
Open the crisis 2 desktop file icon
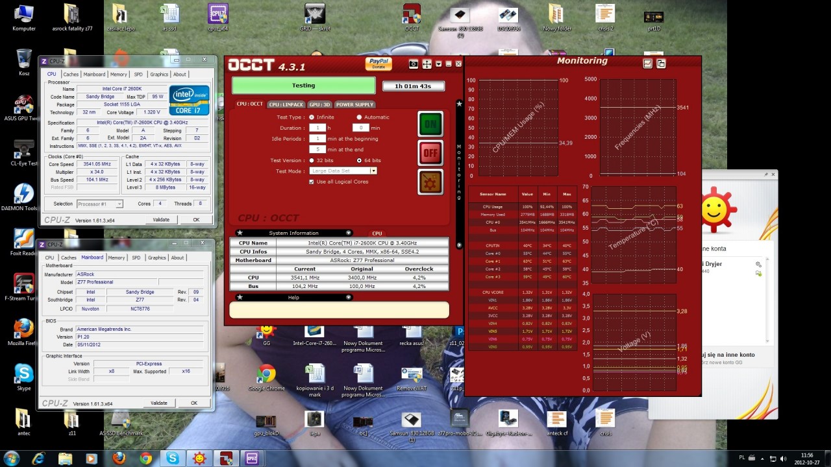pos(605,18)
